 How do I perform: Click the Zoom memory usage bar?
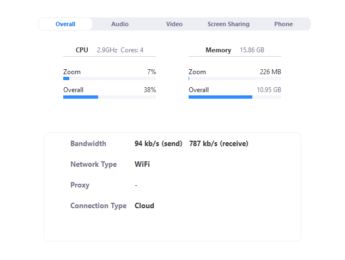[x=235, y=78]
